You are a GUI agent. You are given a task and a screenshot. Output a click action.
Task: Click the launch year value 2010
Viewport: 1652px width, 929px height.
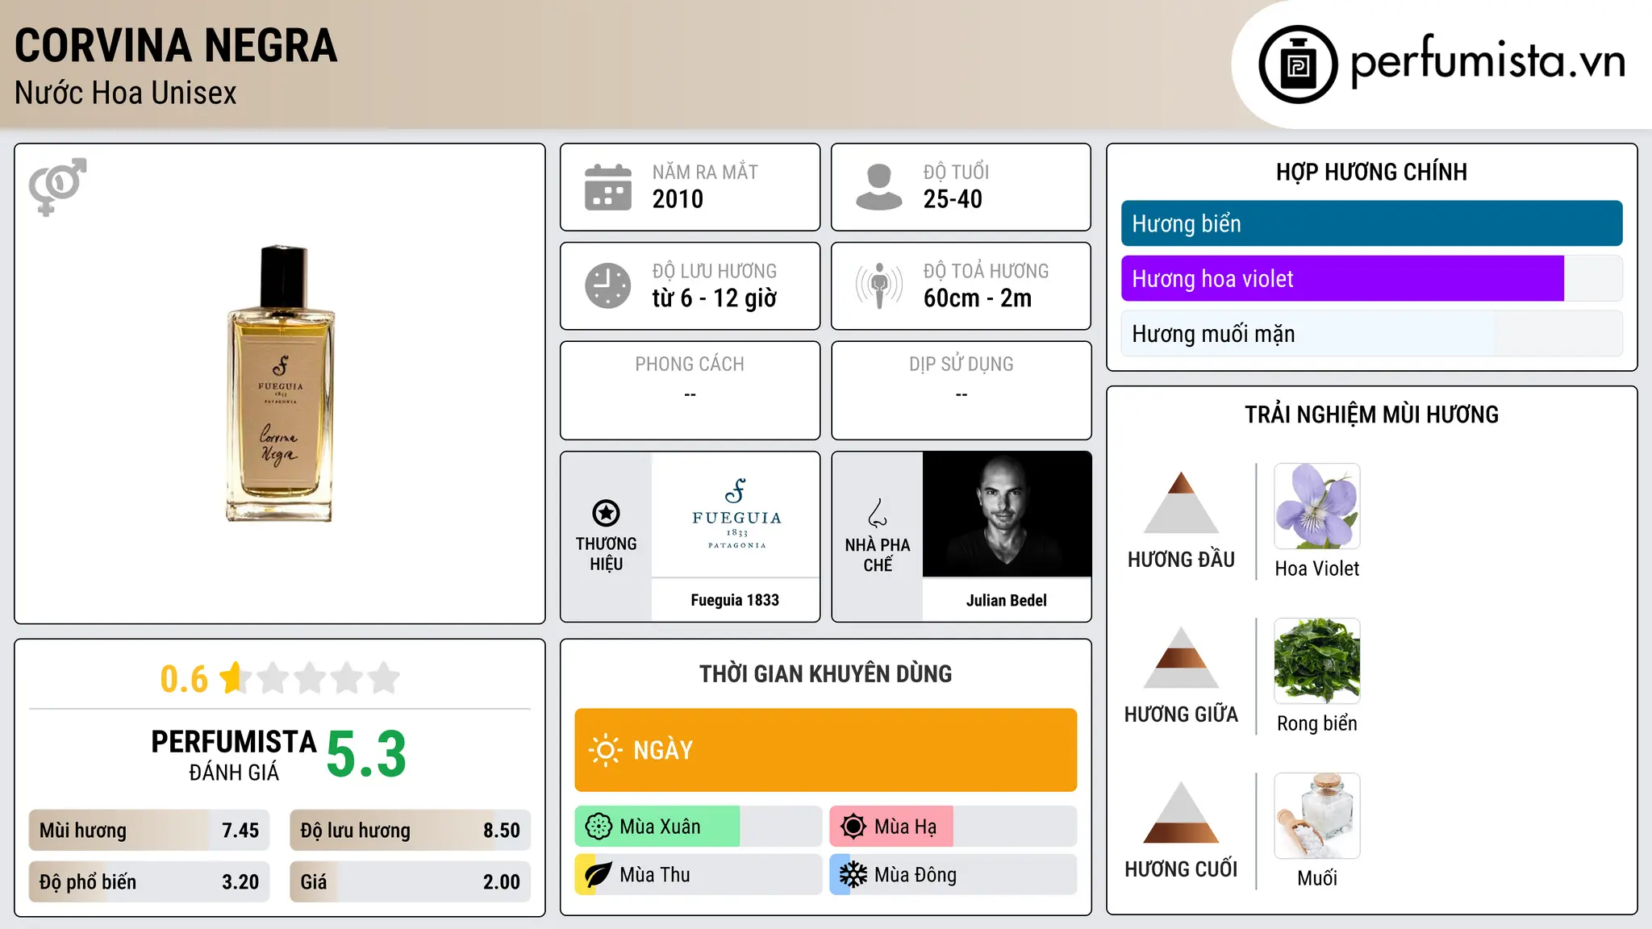coord(678,199)
